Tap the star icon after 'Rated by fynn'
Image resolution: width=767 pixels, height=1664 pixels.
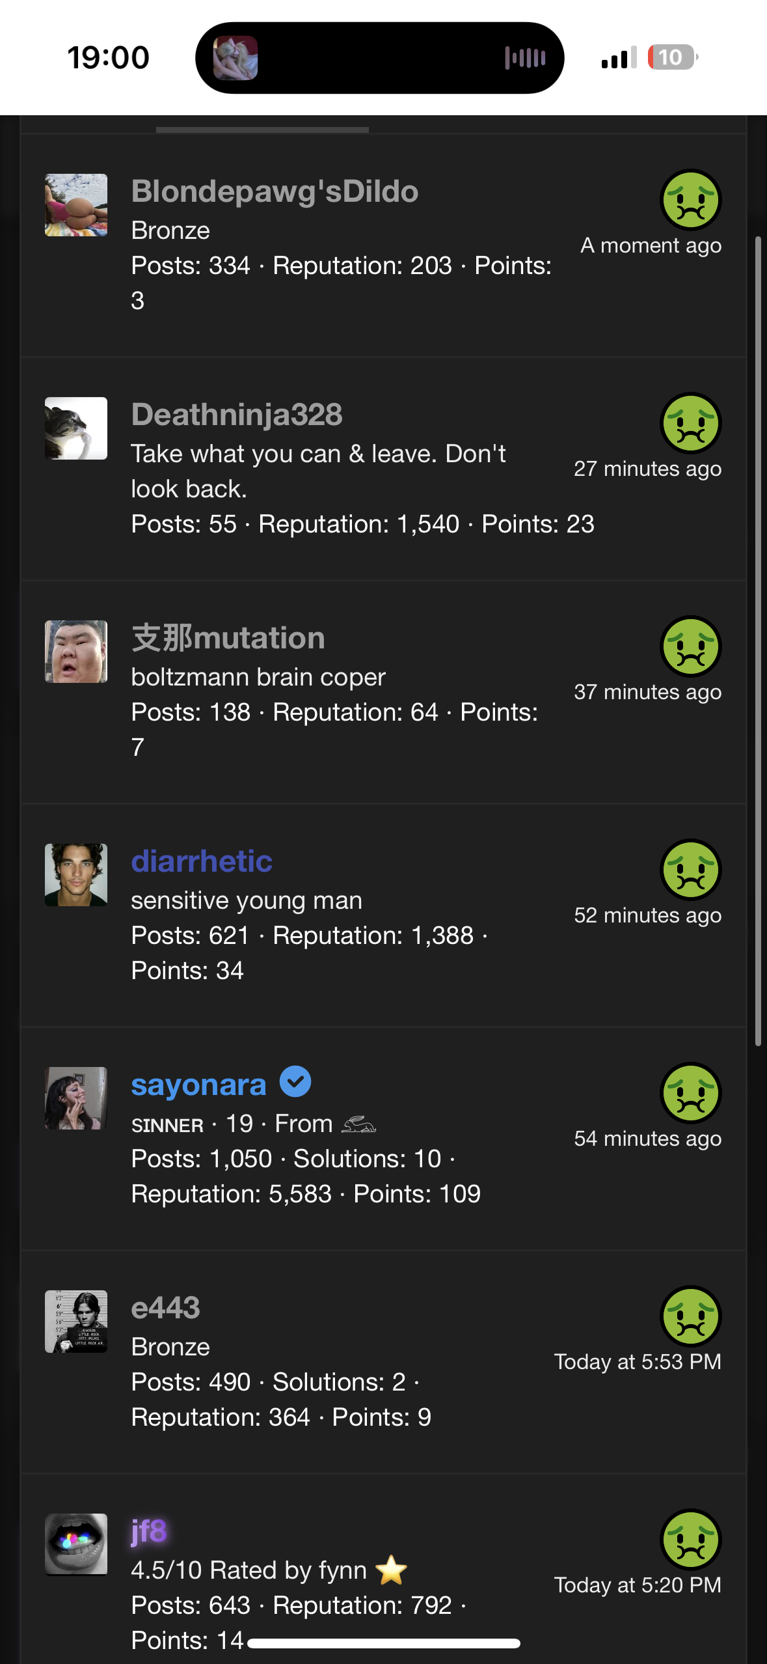click(392, 1570)
